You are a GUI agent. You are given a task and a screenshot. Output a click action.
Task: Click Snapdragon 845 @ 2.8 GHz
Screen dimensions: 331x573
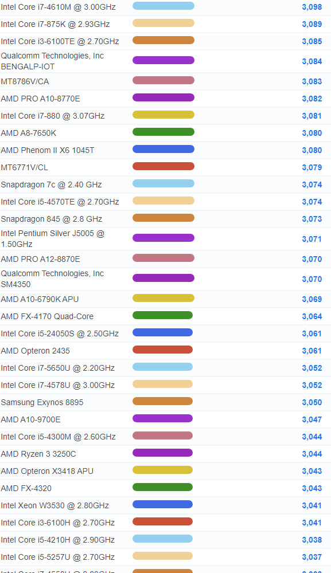(x=52, y=219)
